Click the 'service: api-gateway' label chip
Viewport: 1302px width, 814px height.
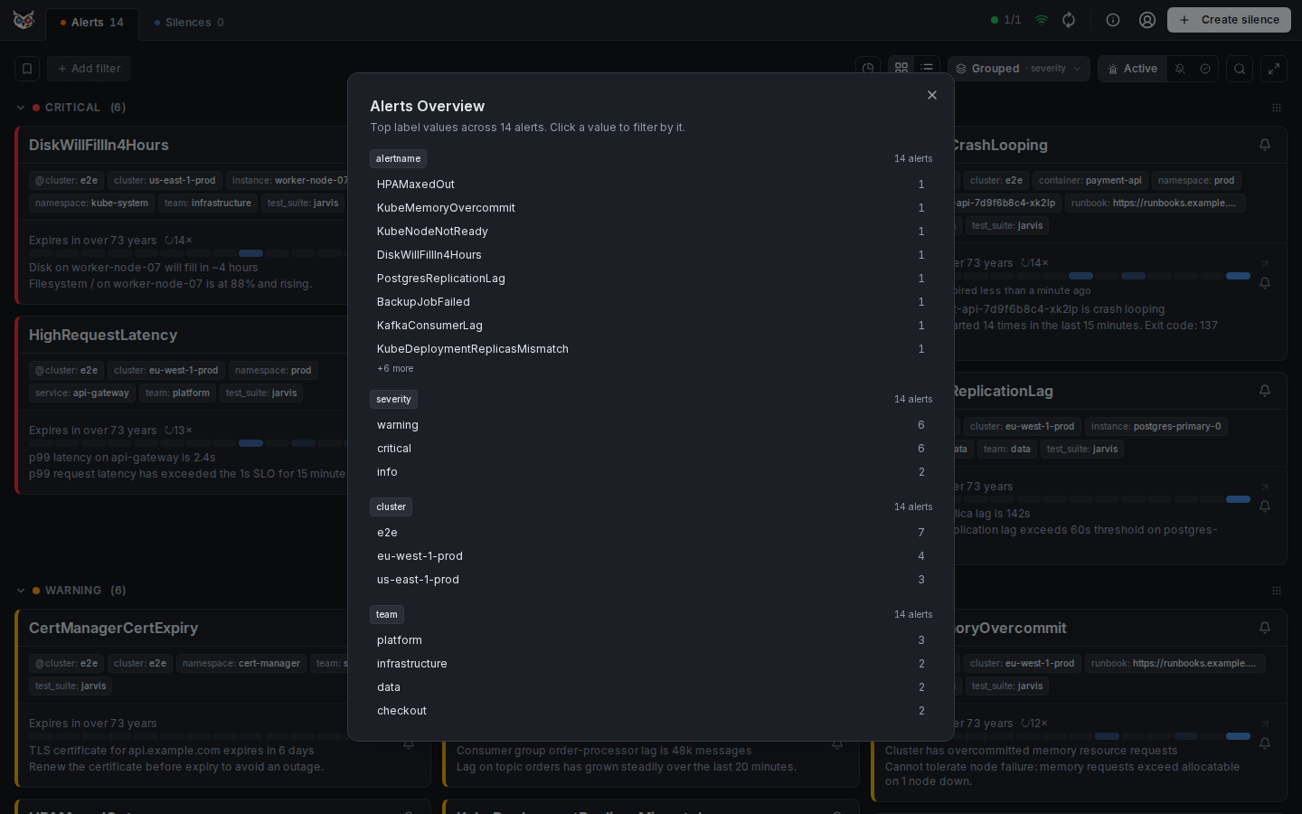pos(82,393)
